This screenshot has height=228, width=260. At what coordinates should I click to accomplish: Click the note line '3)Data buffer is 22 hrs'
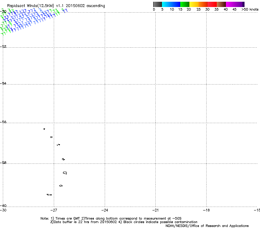coord(124,222)
